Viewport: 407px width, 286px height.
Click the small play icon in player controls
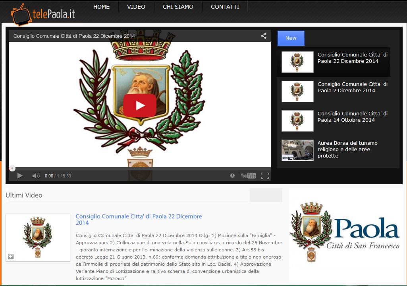point(20,176)
